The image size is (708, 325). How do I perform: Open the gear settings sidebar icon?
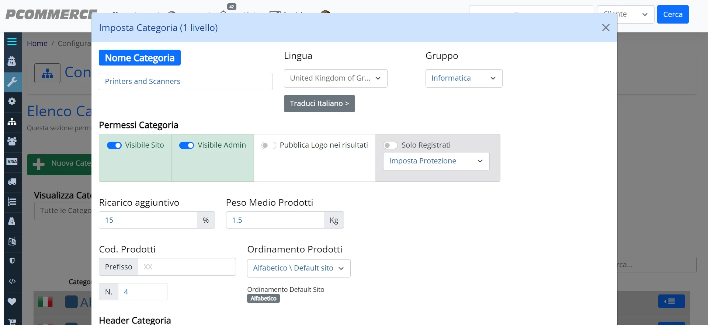[12, 101]
